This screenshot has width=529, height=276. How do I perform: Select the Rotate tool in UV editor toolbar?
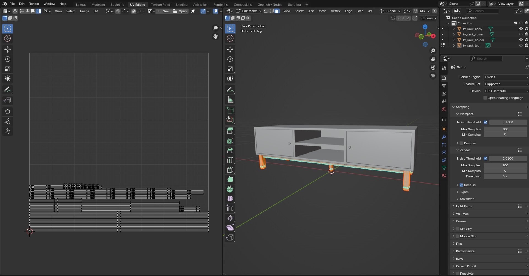(8, 59)
